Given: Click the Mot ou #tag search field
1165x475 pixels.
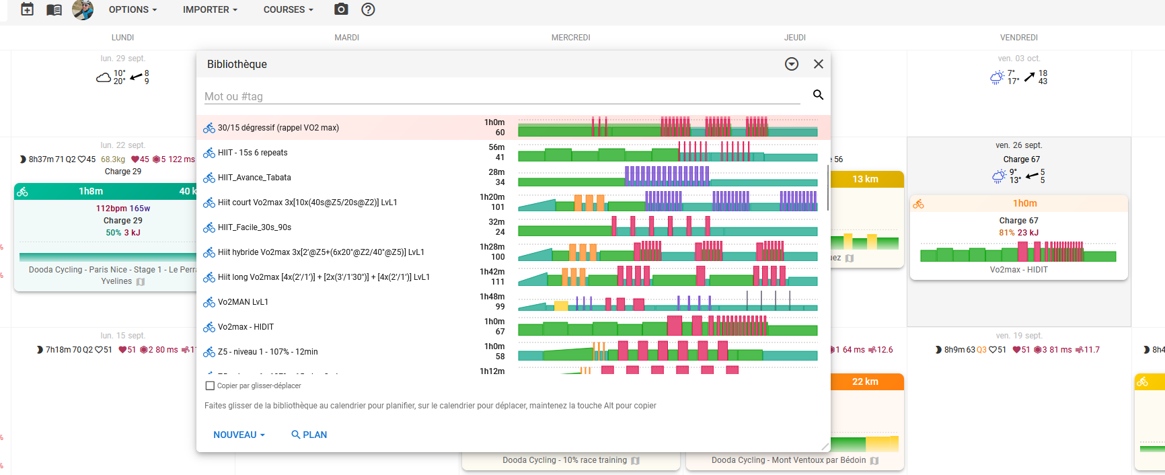Looking at the screenshot, I should click(501, 96).
